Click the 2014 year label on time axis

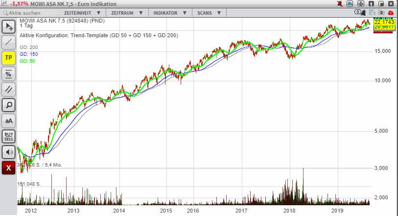(x=119, y=211)
